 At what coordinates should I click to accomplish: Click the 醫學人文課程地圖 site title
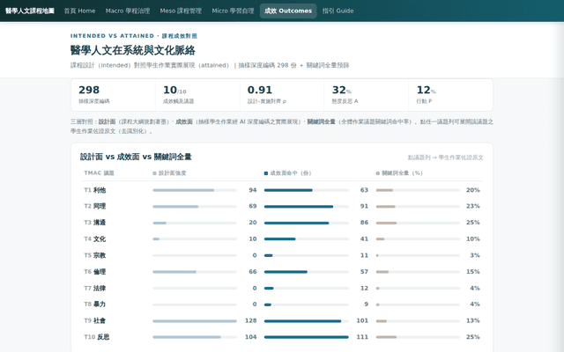point(30,11)
